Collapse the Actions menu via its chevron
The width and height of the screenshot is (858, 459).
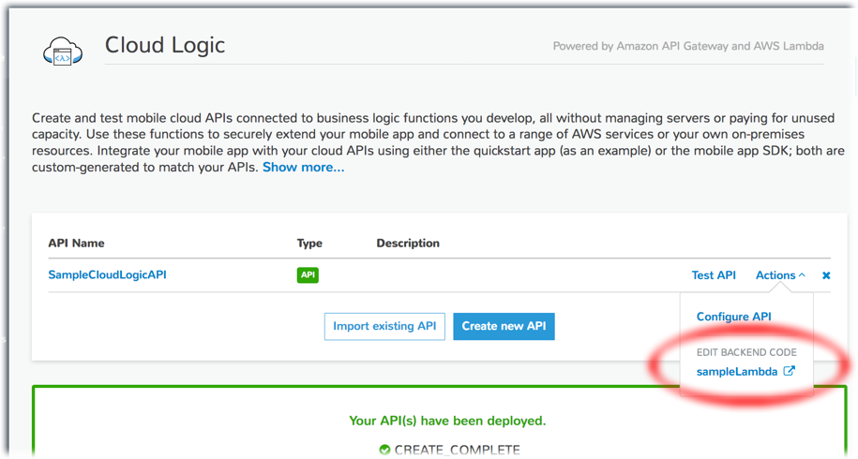[802, 274]
